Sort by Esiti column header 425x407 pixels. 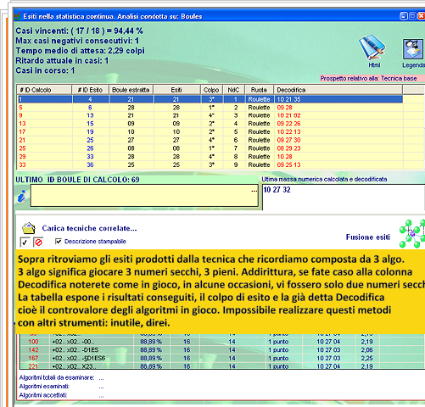[176, 90]
